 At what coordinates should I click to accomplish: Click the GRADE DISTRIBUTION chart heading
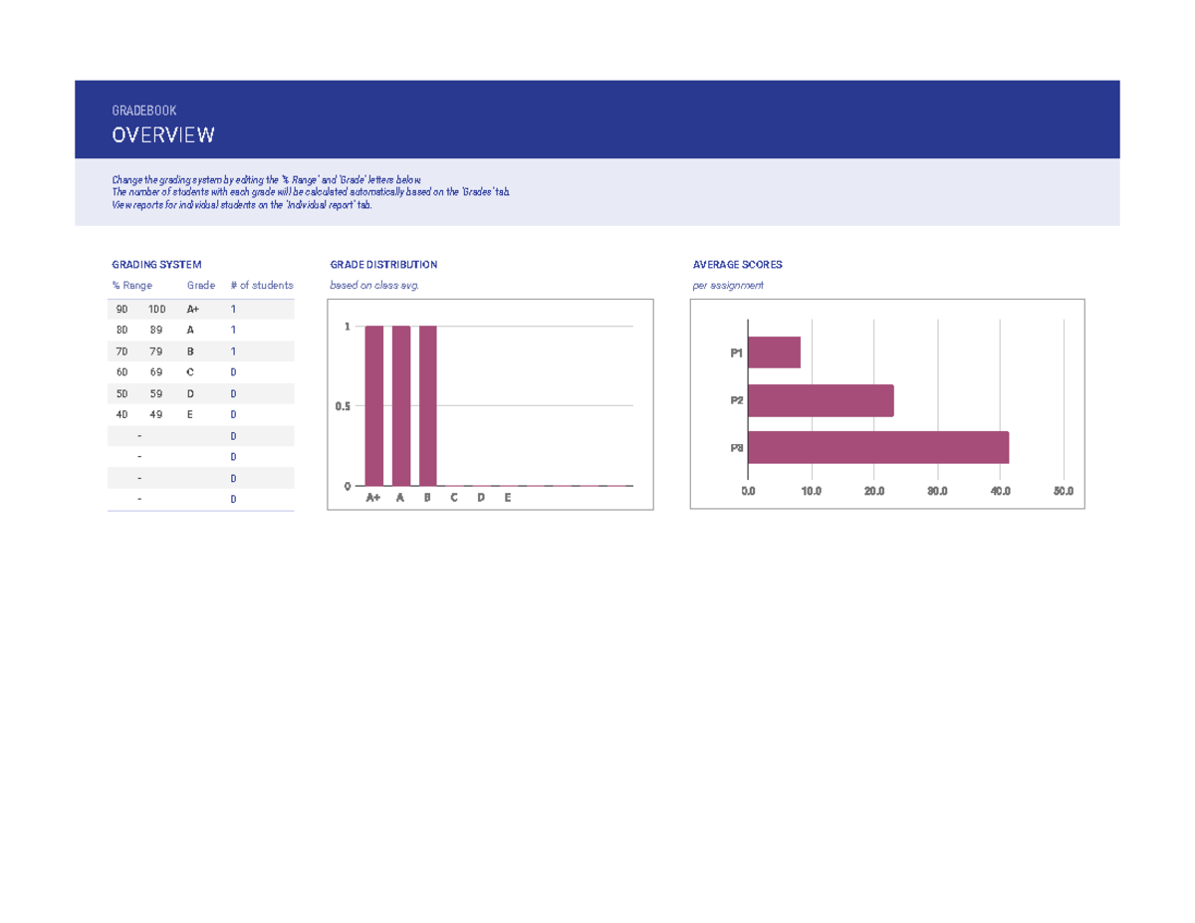click(383, 265)
